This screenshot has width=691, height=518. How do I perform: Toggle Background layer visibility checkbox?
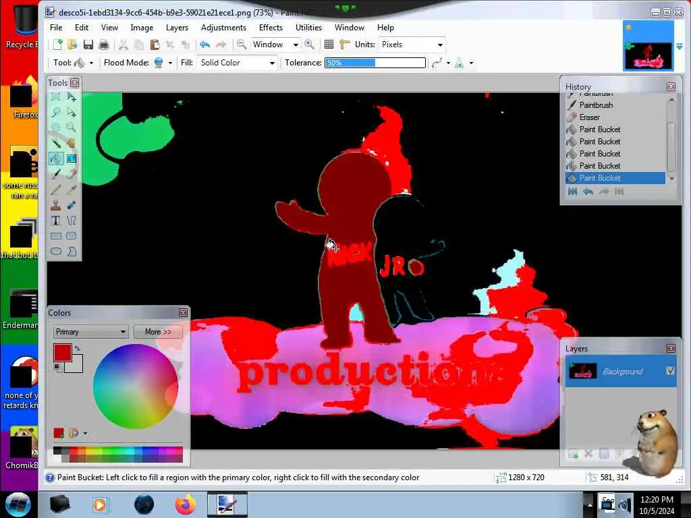[x=670, y=371]
